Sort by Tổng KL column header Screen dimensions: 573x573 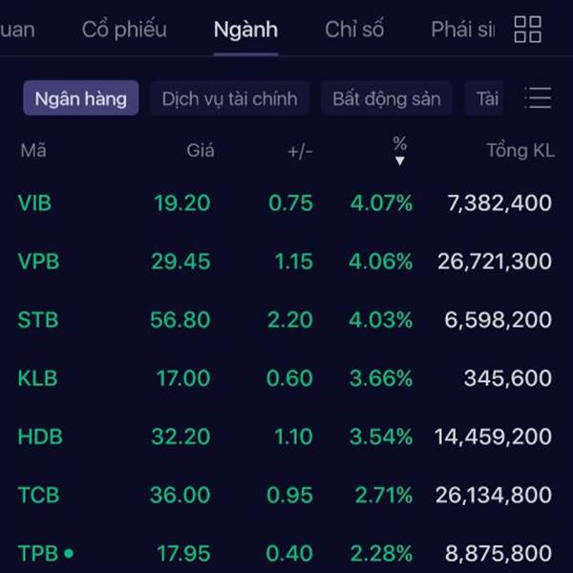520,150
